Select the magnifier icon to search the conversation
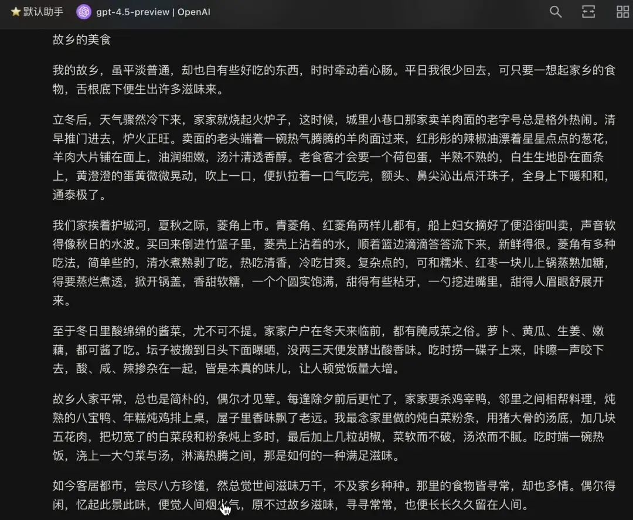633x520 pixels. [555, 12]
